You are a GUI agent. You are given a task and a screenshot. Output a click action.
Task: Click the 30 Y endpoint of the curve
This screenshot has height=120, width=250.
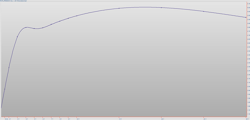point(246,17)
